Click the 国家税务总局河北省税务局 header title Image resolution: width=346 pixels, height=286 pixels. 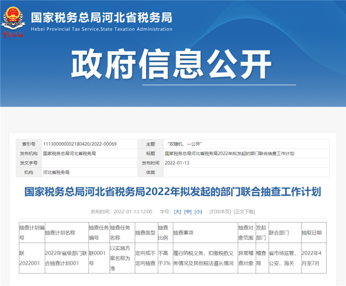pyautogui.click(x=101, y=17)
